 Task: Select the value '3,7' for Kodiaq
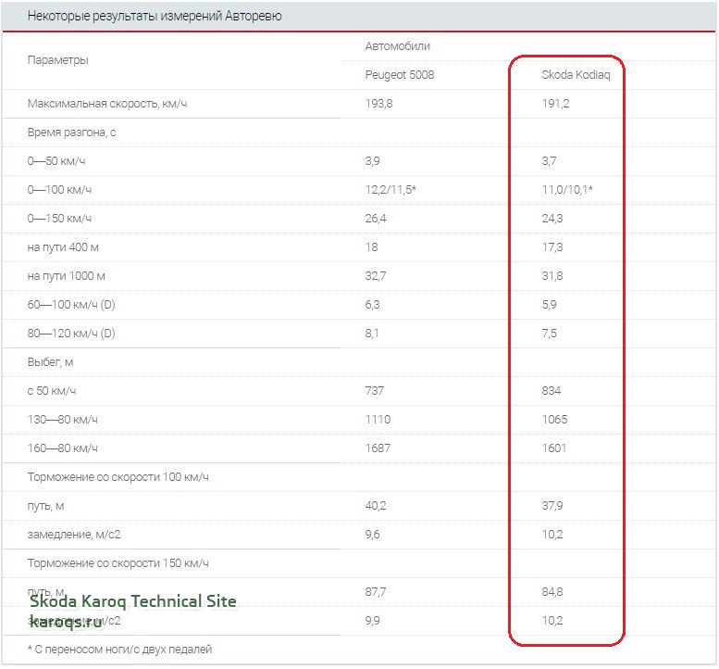tap(549, 161)
